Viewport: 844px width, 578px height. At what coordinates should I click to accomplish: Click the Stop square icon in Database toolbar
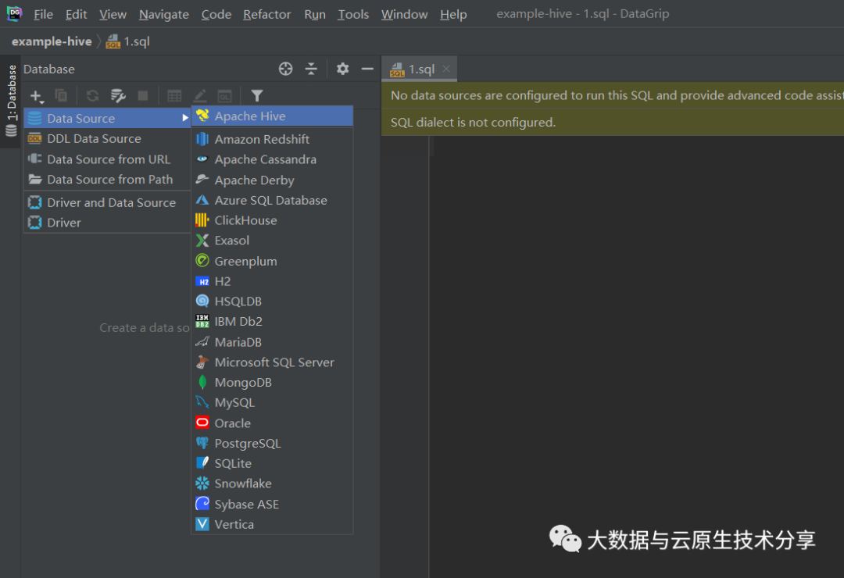pyautogui.click(x=143, y=96)
